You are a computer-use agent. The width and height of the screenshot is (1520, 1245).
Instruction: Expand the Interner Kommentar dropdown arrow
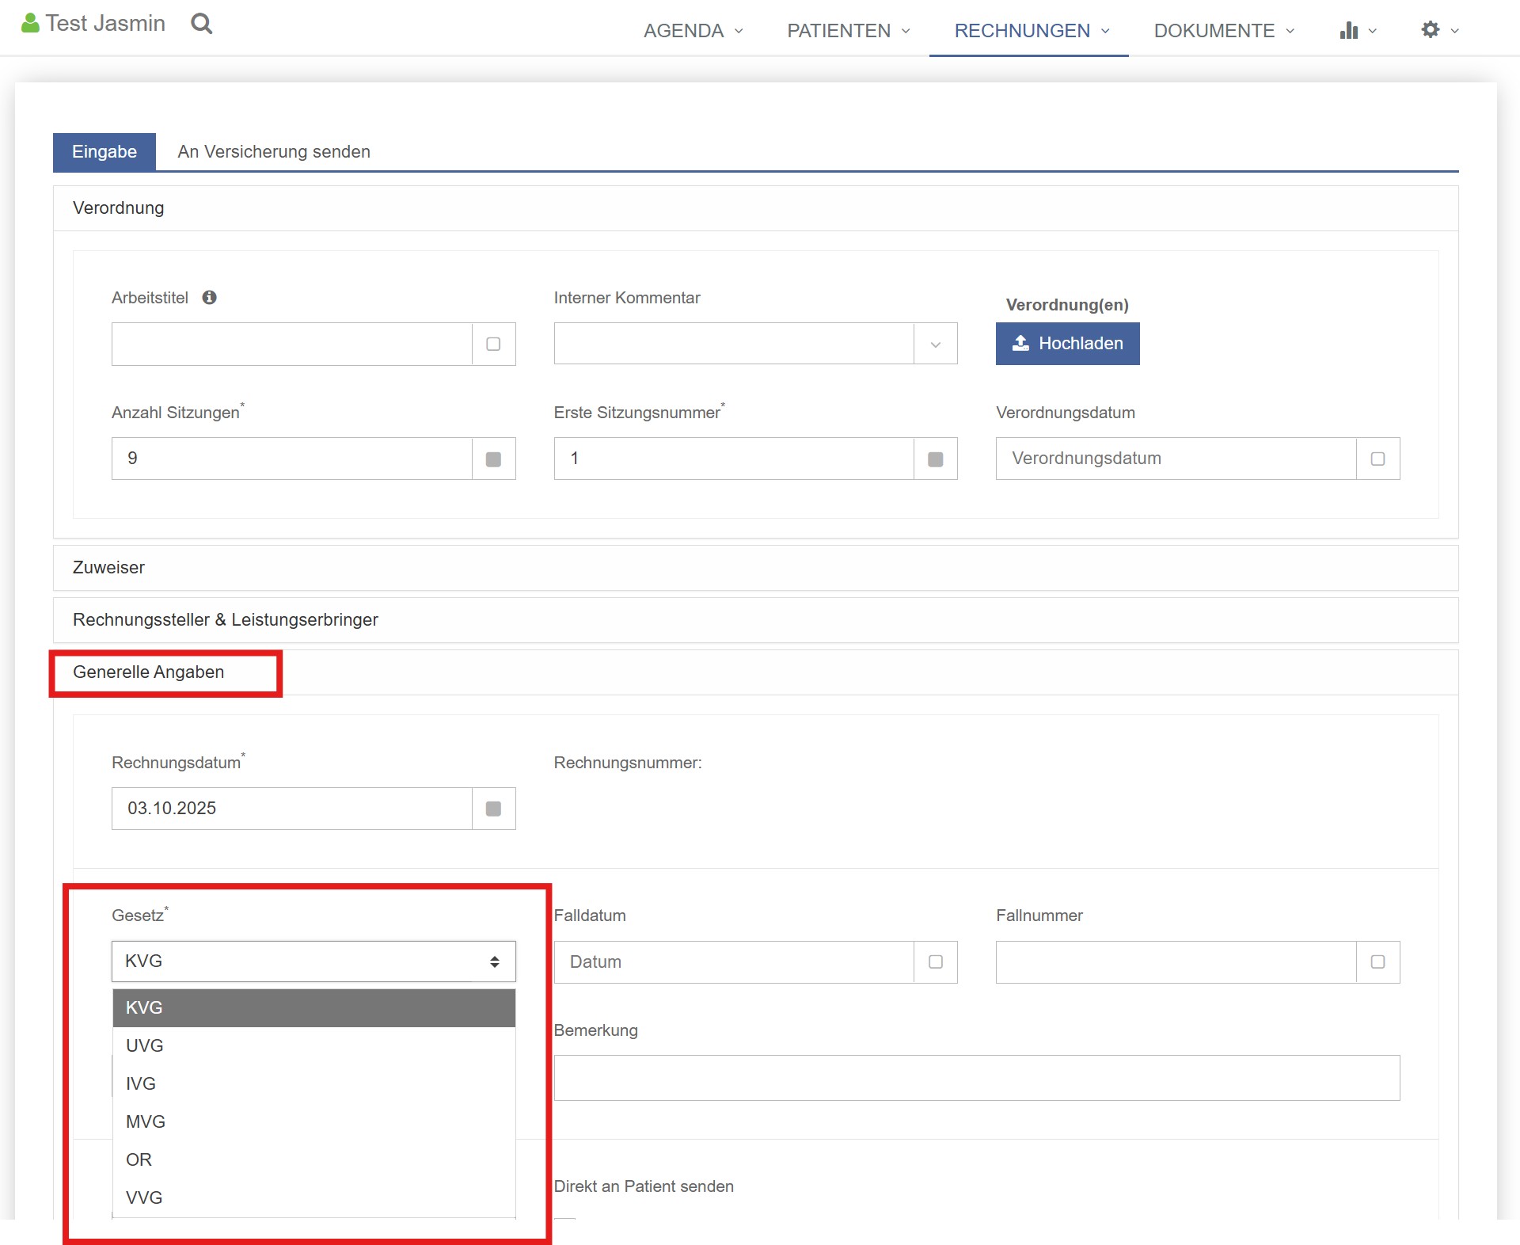coord(935,345)
